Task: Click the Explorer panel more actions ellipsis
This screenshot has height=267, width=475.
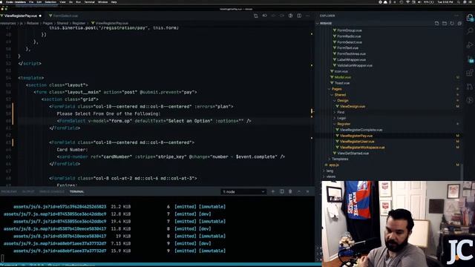Action: point(456,16)
